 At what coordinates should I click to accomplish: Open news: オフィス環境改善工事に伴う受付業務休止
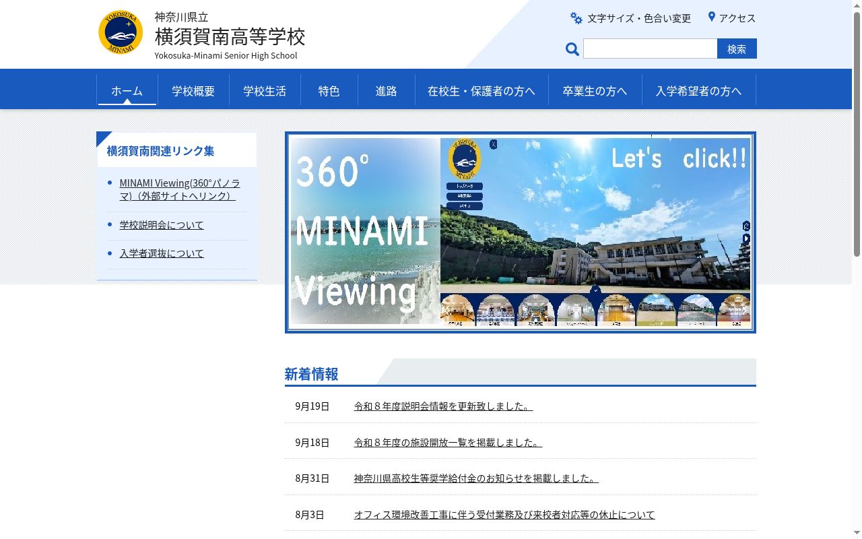(504, 515)
